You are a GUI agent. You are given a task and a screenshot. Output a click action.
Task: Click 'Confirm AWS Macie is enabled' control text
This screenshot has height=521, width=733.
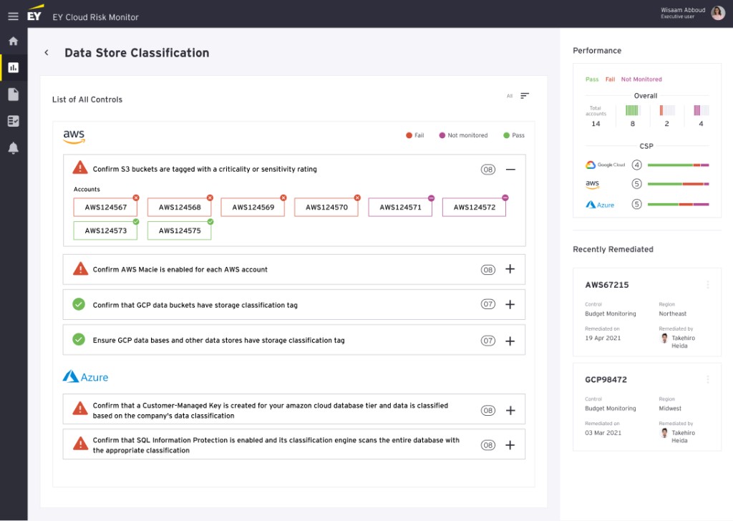tap(180, 270)
